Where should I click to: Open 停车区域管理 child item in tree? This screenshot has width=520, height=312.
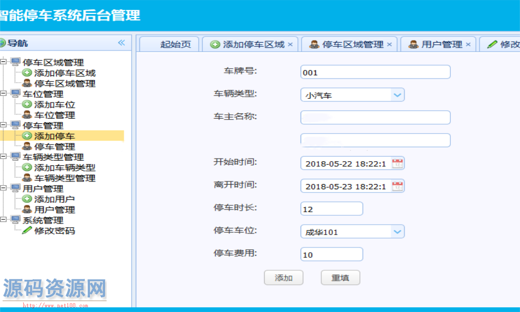coord(64,84)
